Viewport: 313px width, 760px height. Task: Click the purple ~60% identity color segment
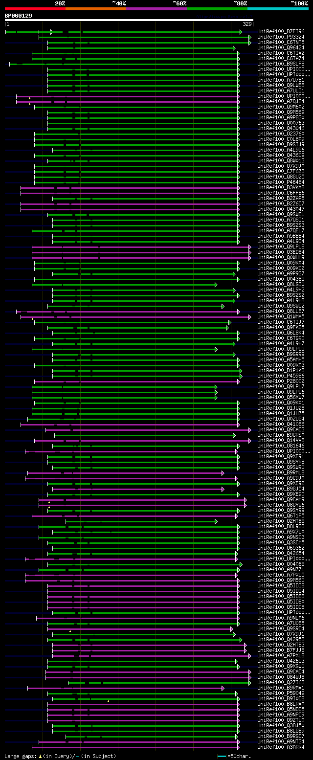[x=156, y=8]
